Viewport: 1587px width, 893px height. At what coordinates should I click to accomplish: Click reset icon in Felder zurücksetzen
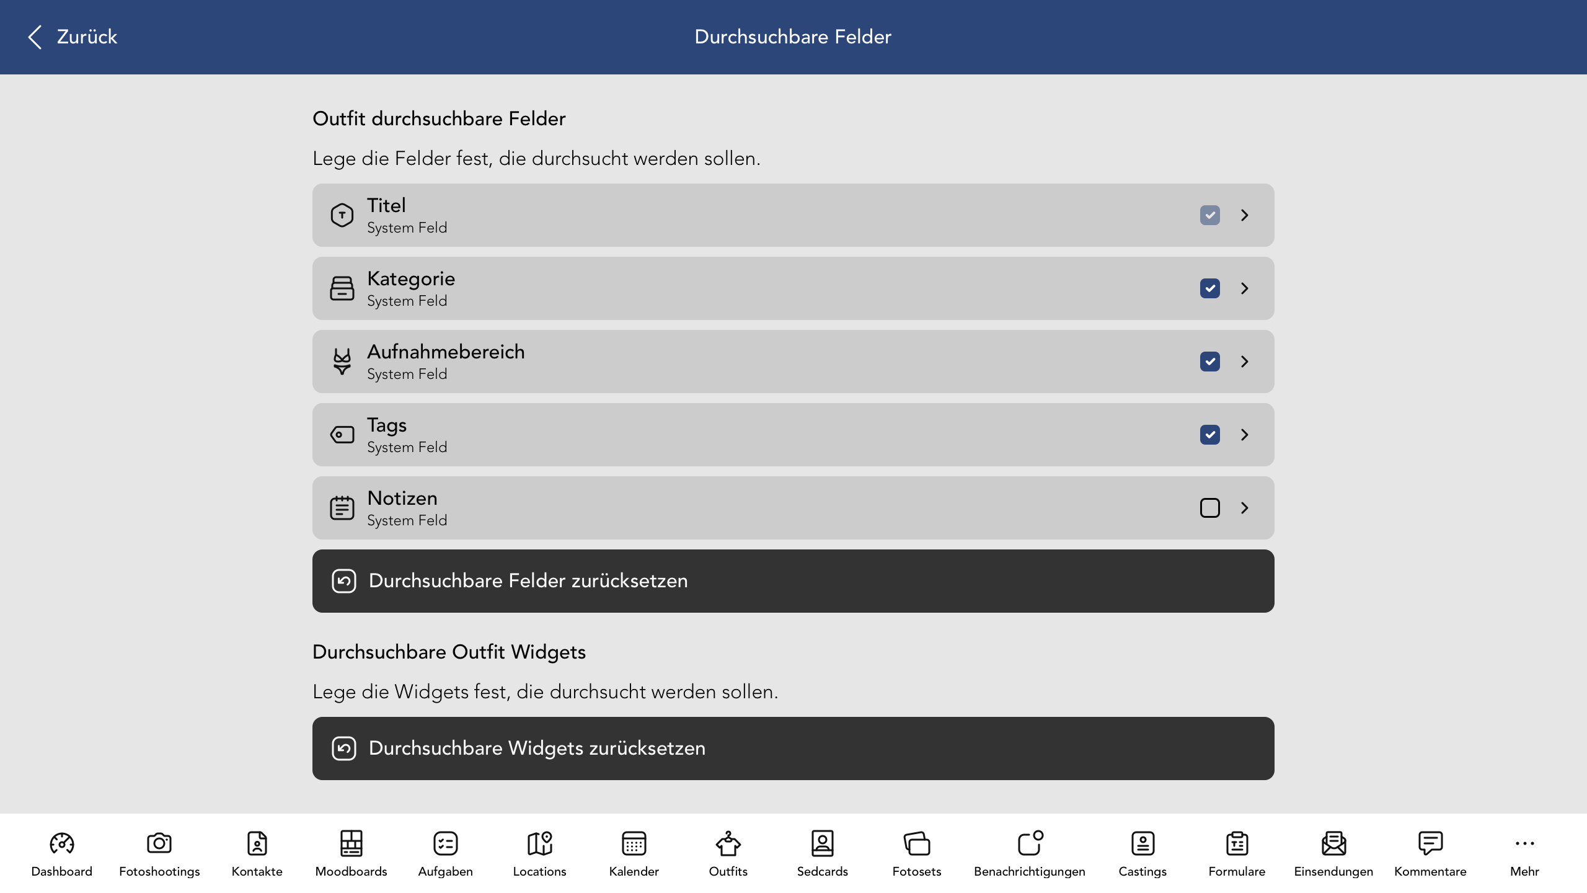pyautogui.click(x=344, y=581)
